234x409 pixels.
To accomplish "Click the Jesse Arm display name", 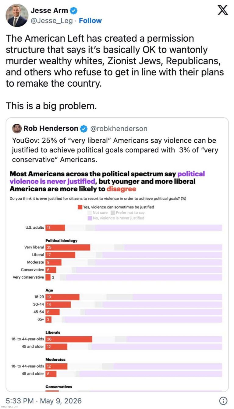I will tap(49, 11).
